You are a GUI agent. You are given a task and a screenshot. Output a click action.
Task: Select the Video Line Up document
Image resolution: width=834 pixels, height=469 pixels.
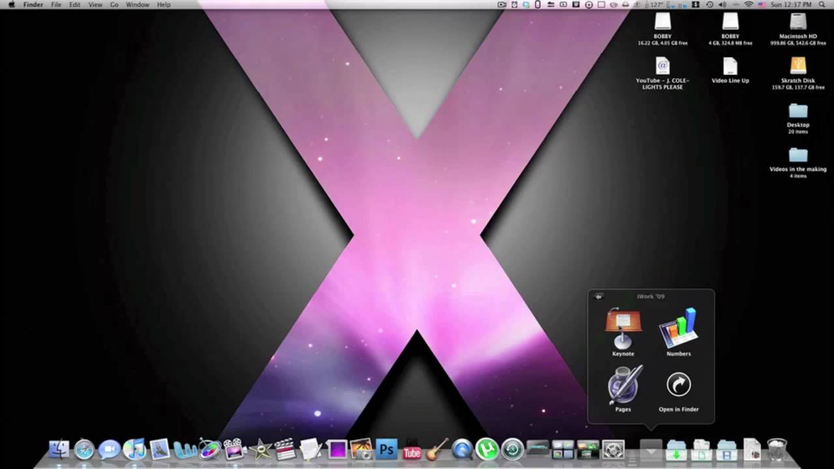pyautogui.click(x=730, y=66)
